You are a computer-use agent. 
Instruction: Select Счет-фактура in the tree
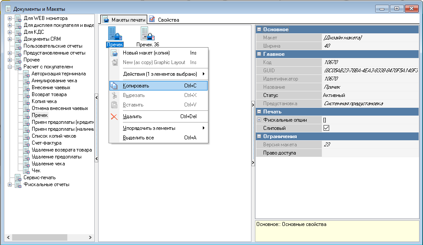[46, 143]
